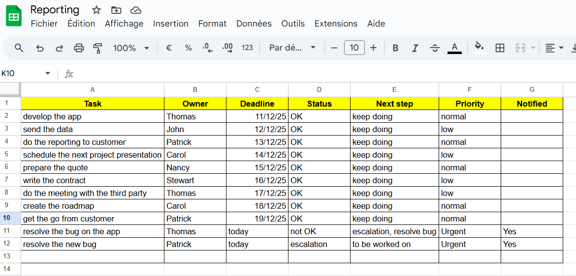The width and height of the screenshot is (576, 276).
Task: Click the move to folder icon
Action: click(116, 10)
